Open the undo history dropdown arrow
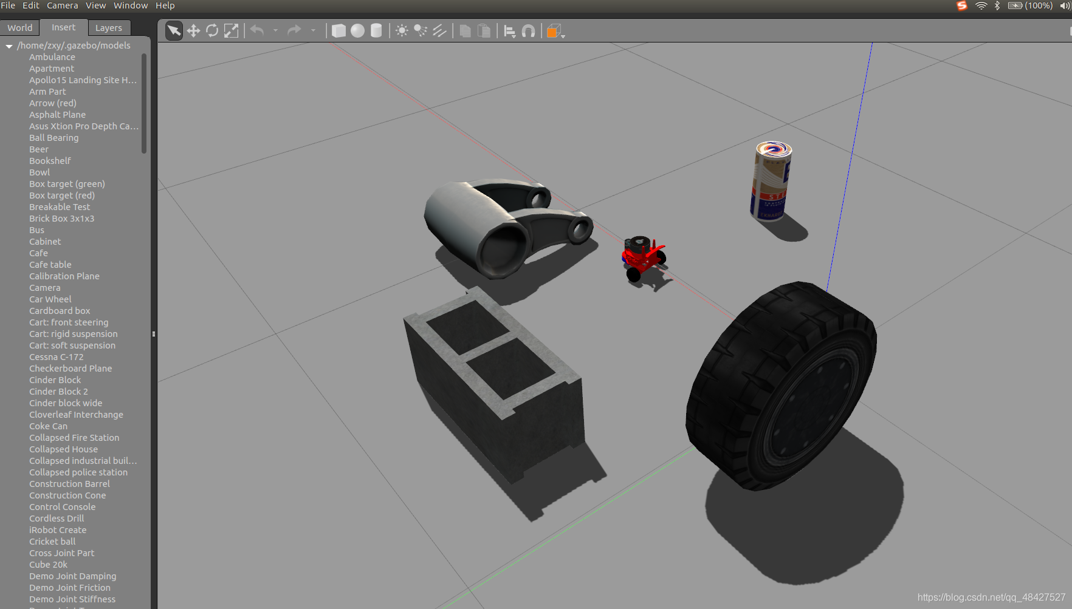Image resolution: width=1072 pixels, height=609 pixels. [x=275, y=30]
